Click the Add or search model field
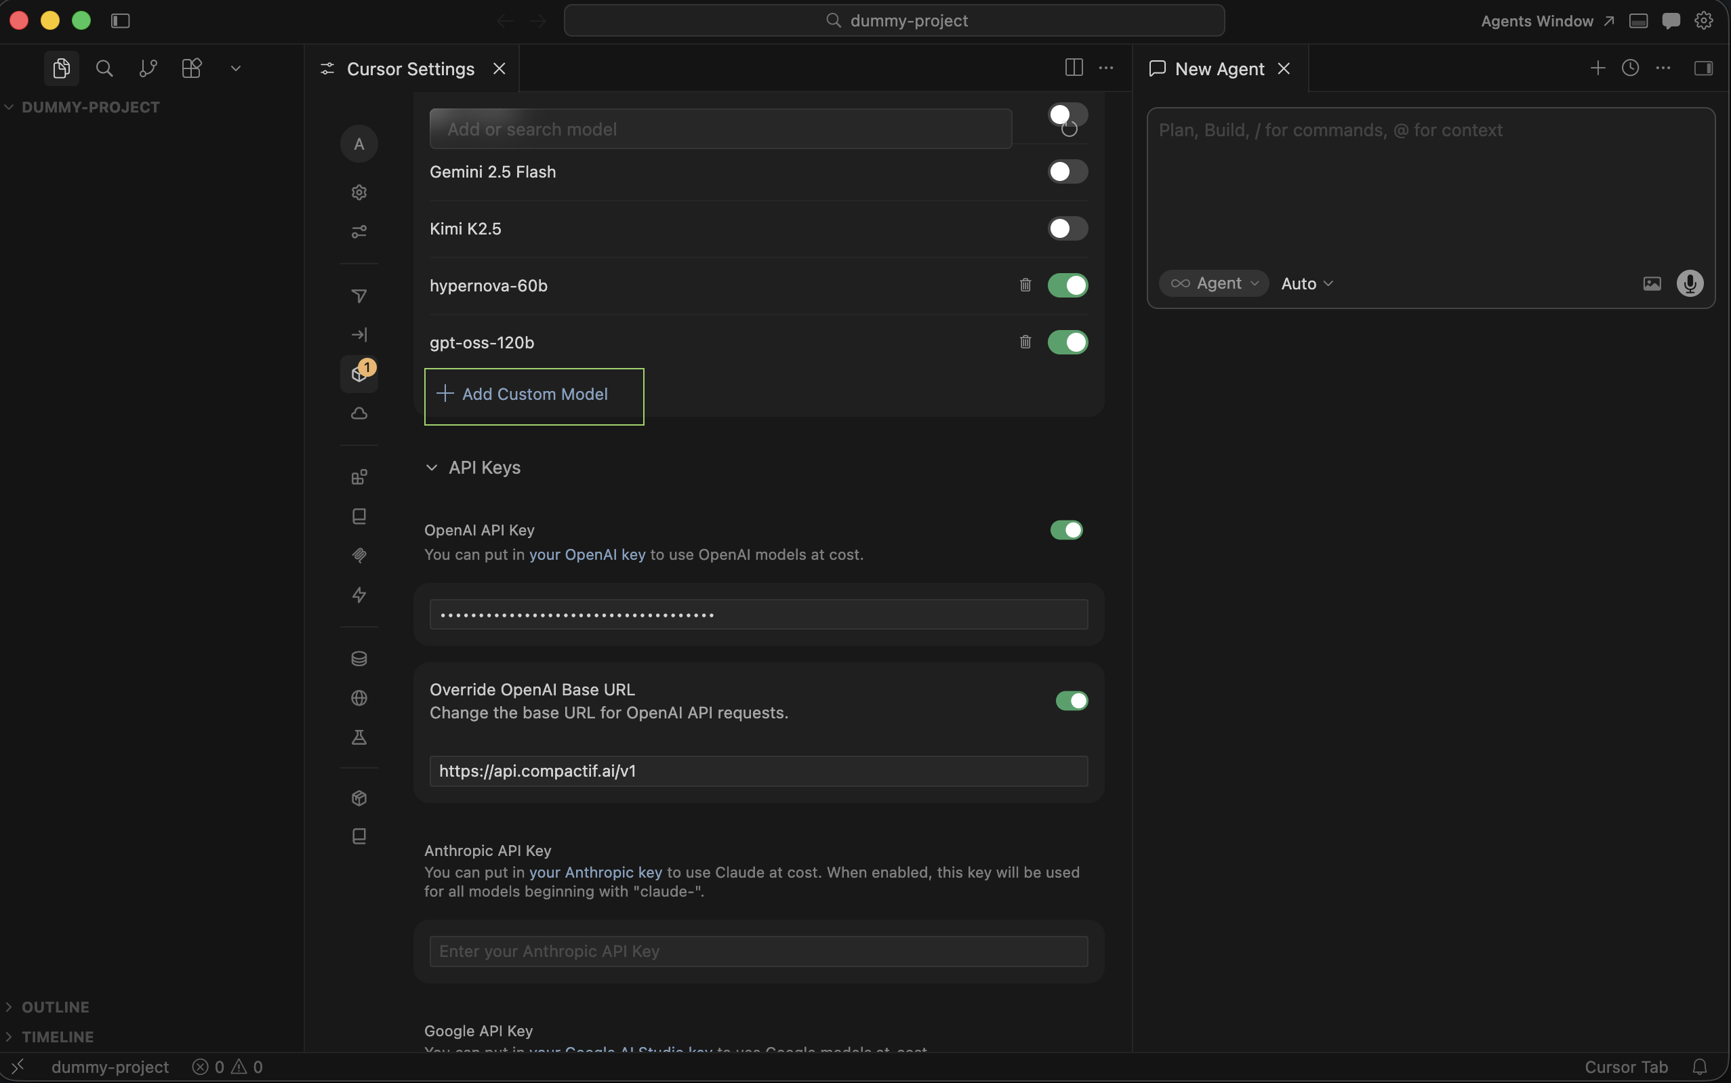The width and height of the screenshot is (1731, 1083). tap(720, 129)
